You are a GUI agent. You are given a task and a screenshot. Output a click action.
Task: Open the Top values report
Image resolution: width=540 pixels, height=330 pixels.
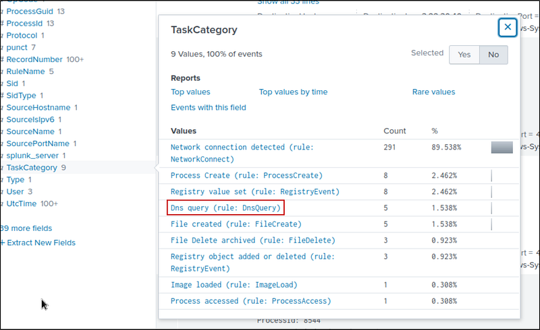[190, 92]
